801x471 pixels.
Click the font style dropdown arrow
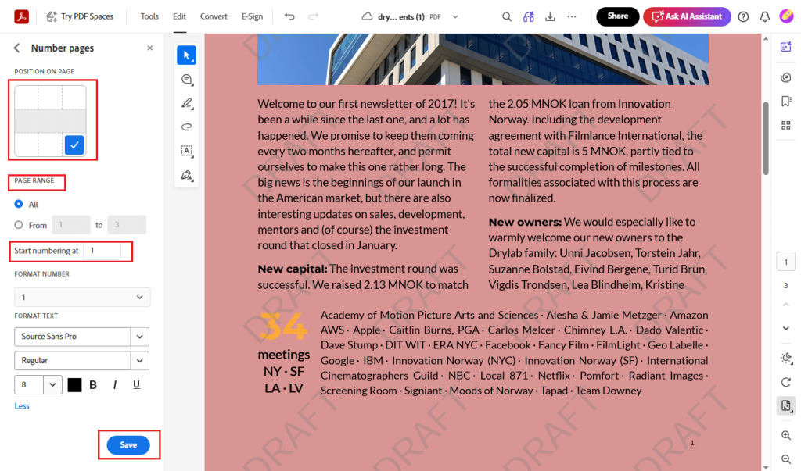(x=139, y=360)
